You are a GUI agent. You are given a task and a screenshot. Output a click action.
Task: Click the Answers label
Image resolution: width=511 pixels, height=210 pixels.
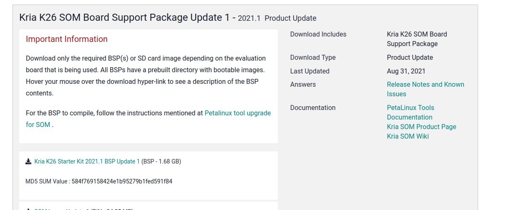point(303,84)
